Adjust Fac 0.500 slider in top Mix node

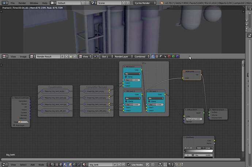133,80
